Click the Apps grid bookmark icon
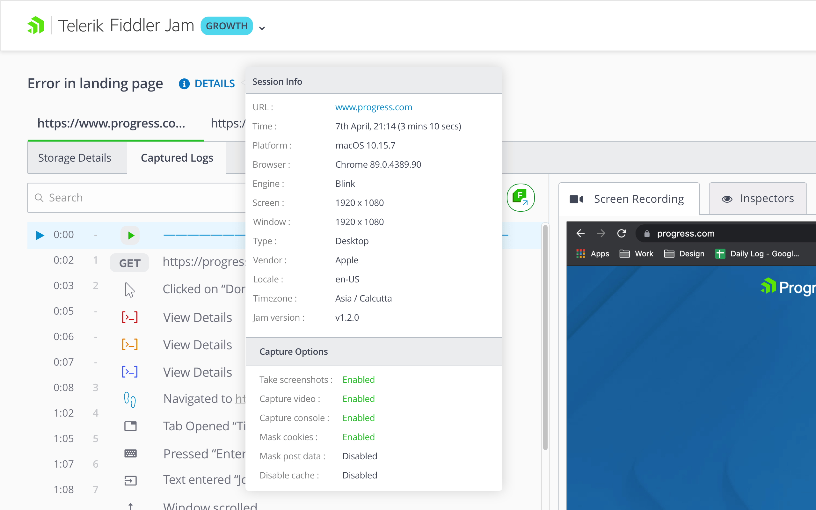The width and height of the screenshot is (816, 510). [x=580, y=254]
